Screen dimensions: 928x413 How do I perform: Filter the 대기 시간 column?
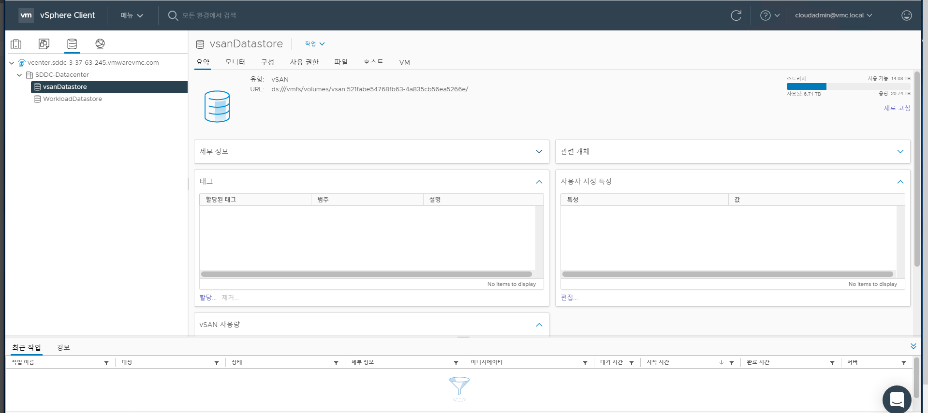[632, 363]
